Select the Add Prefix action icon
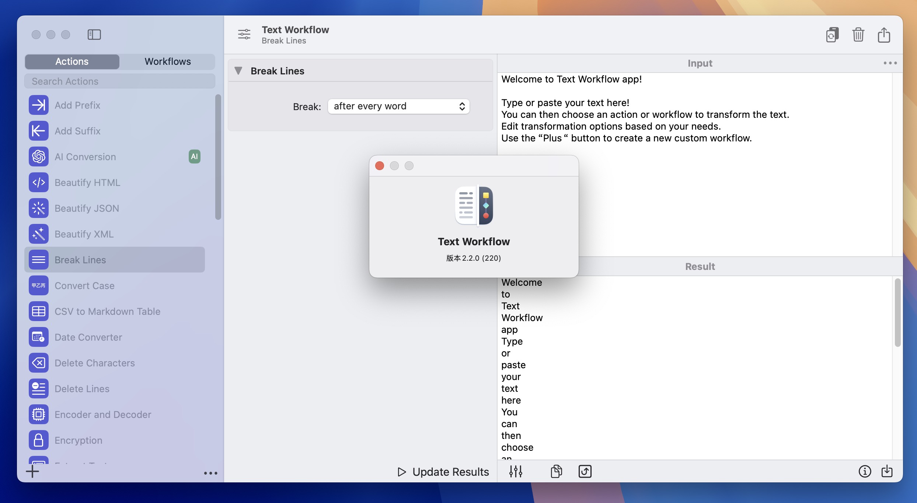The height and width of the screenshot is (503, 917). [39, 105]
